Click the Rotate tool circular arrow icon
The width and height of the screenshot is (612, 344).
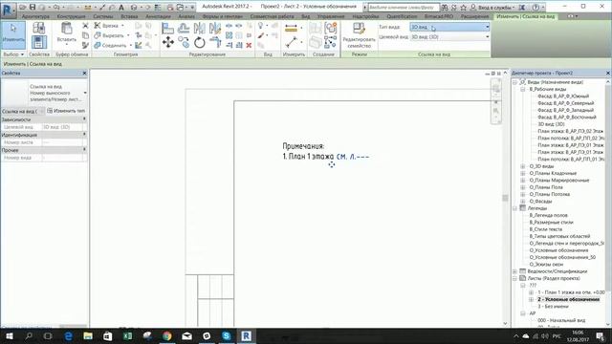pyautogui.click(x=200, y=42)
